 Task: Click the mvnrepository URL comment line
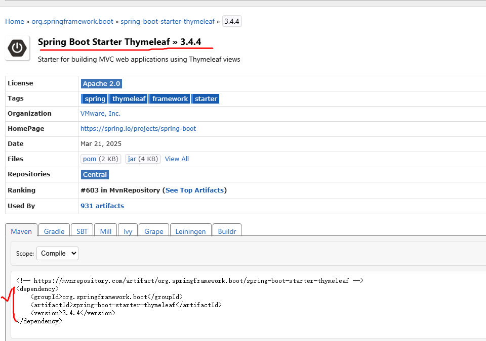coord(190,281)
